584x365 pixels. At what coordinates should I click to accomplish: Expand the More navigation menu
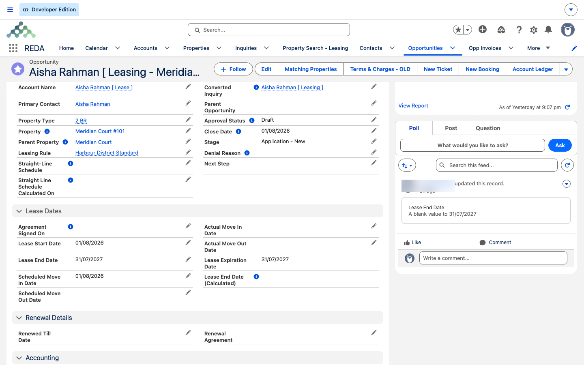click(539, 48)
